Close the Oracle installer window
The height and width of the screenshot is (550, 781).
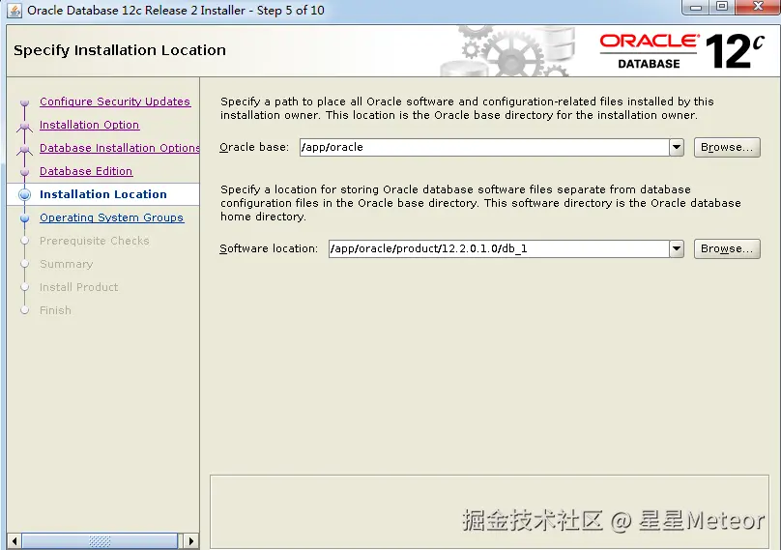(758, 7)
